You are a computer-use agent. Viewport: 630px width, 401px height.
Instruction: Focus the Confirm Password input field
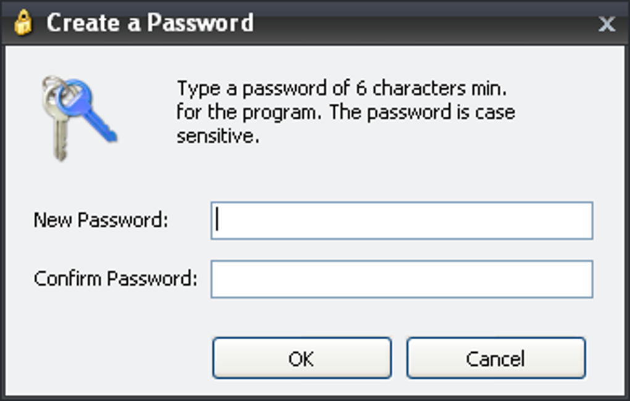pyautogui.click(x=402, y=279)
